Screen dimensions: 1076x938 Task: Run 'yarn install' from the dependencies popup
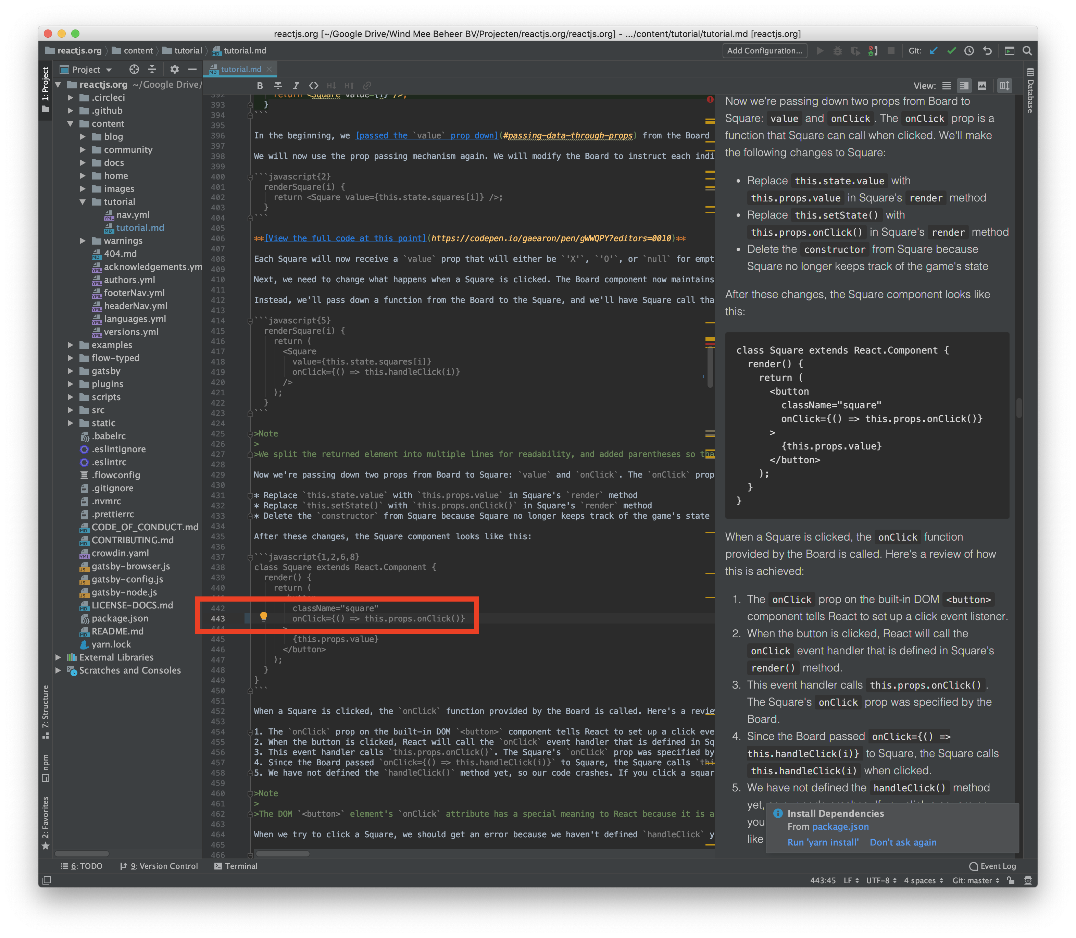point(823,842)
